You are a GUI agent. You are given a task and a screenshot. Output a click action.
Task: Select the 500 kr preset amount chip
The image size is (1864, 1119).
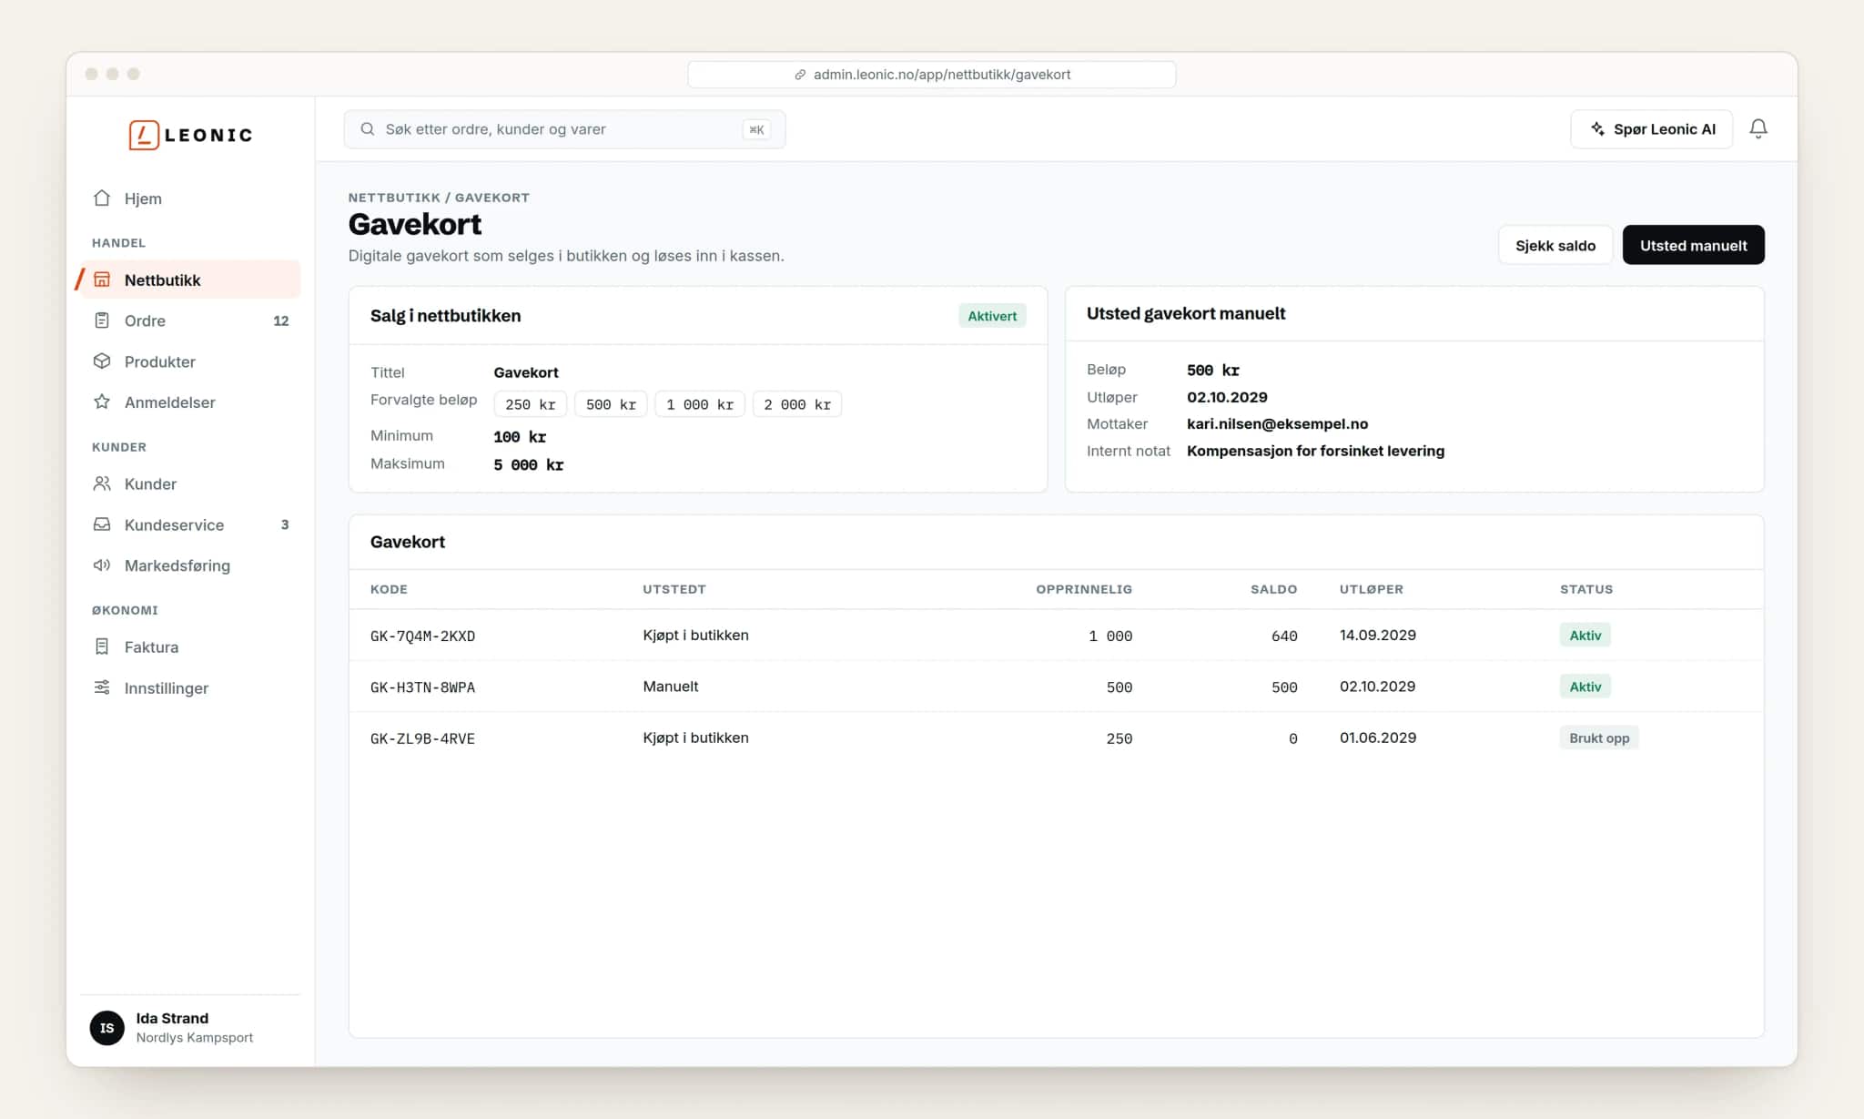pyautogui.click(x=611, y=404)
